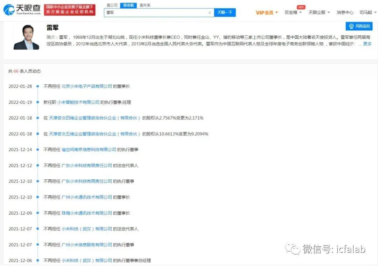Select the 查老板 search tab
Image resolution: width=378 pixels, height=266 pixels.
128,5
